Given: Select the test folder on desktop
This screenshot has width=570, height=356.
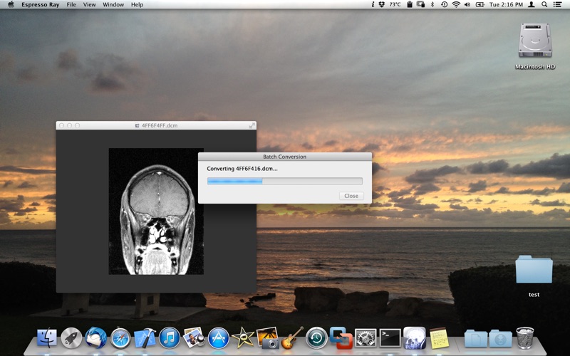Looking at the screenshot, I should (534, 271).
